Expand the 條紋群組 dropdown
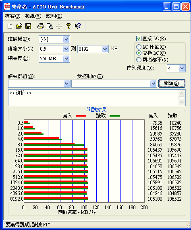Viewport: 191px width, 230px height. [x=67, y=84]
